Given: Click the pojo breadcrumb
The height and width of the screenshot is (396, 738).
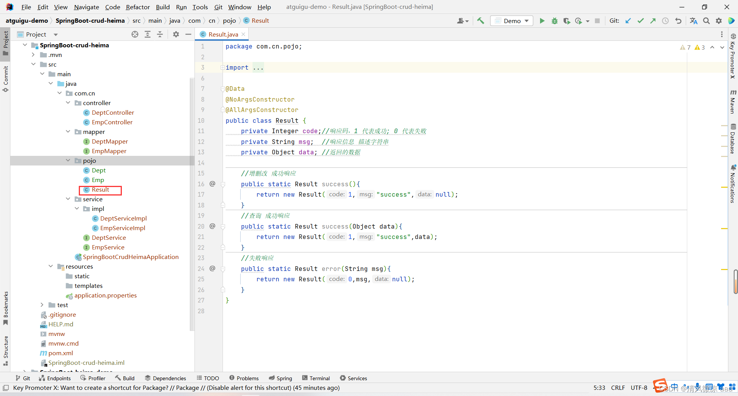Looking at the screenshot, I should tap(229, 21).
